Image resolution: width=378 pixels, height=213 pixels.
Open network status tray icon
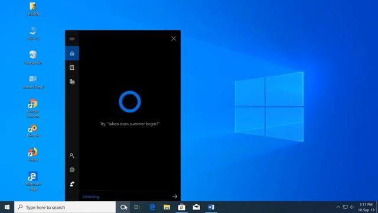point(345,207)
